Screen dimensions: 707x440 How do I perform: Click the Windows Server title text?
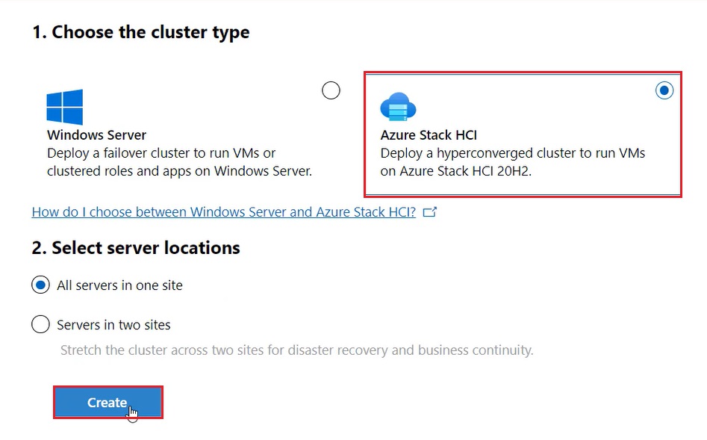pyautogui.click(x=96, y=135)
